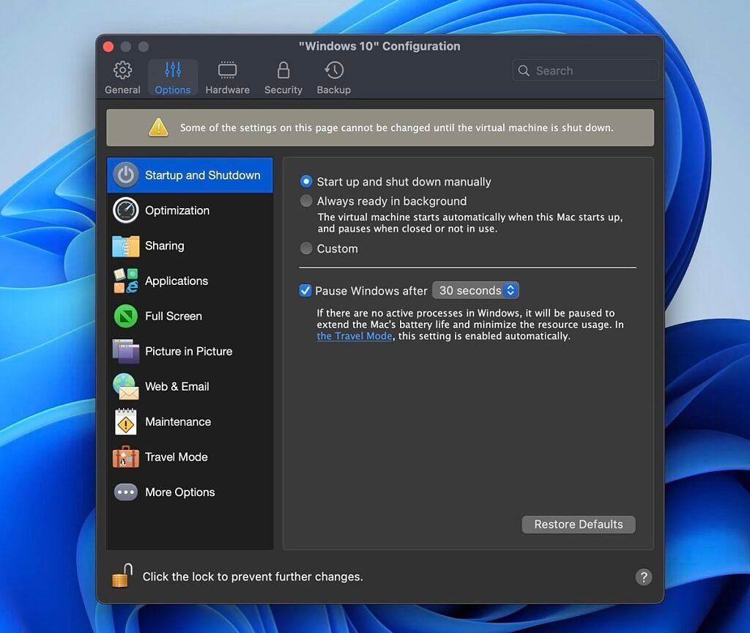This screenshot has width=750, height=633.
Task: Open the Travel Mode hyperlink
Action: point(354,336)
